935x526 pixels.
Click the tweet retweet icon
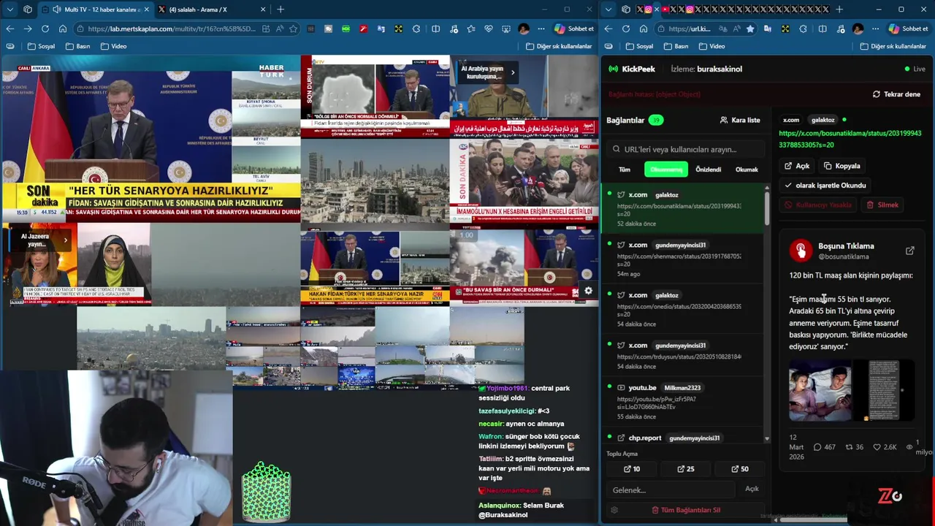click(x=849, y=447)
